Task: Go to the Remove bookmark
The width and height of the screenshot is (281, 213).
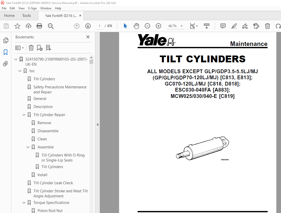Action: (x=44, y=123)
